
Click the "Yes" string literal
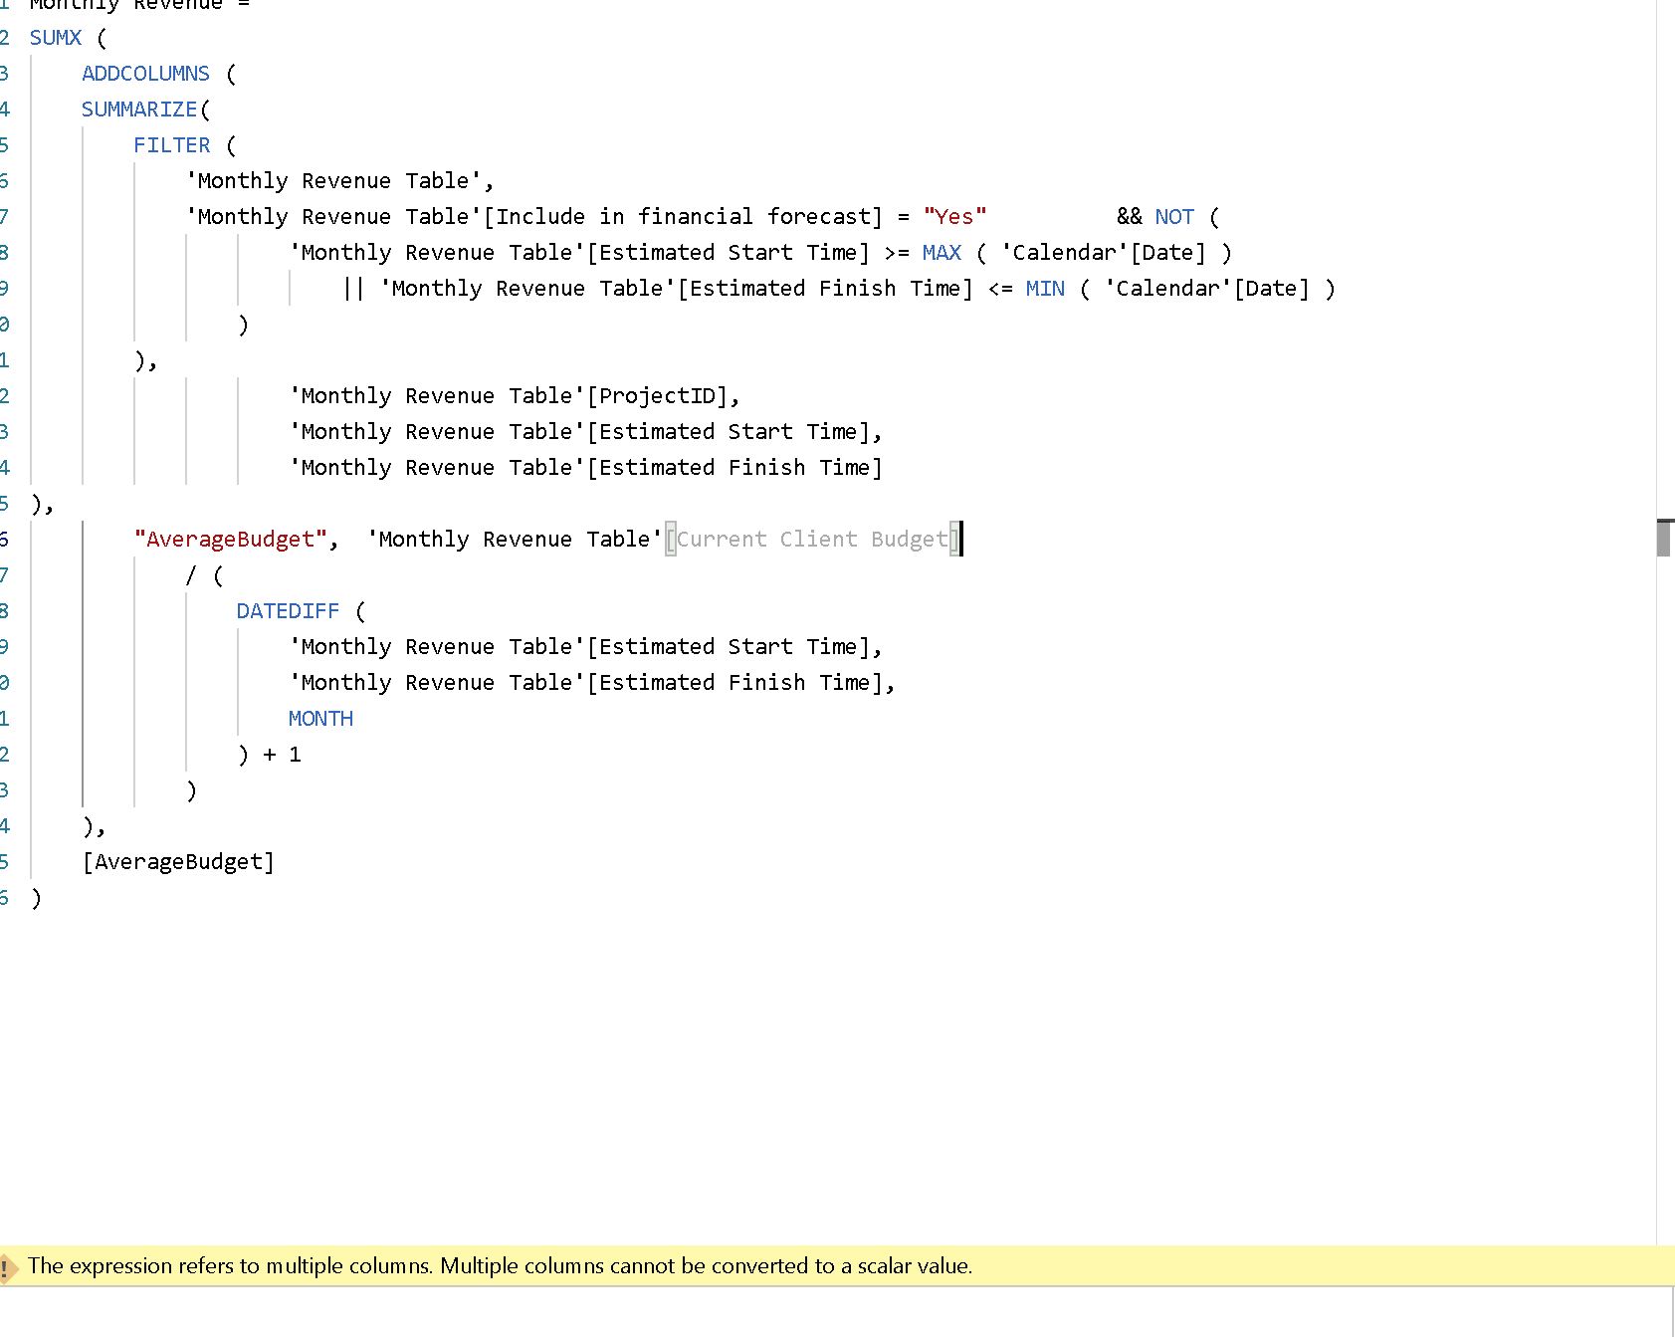tap(954, 217)
